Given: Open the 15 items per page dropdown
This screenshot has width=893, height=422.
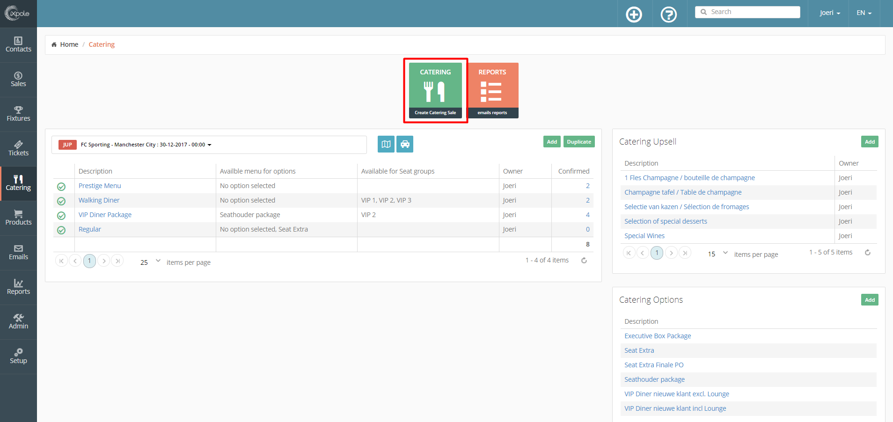Looking at the screenshot, I should [717, 254].
